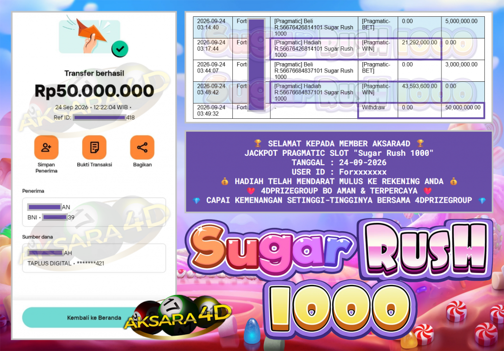Click the table cell '2026-09-24 03:48:42'
This screenshot has width=504, height=351.
click(x=213, y=92)
